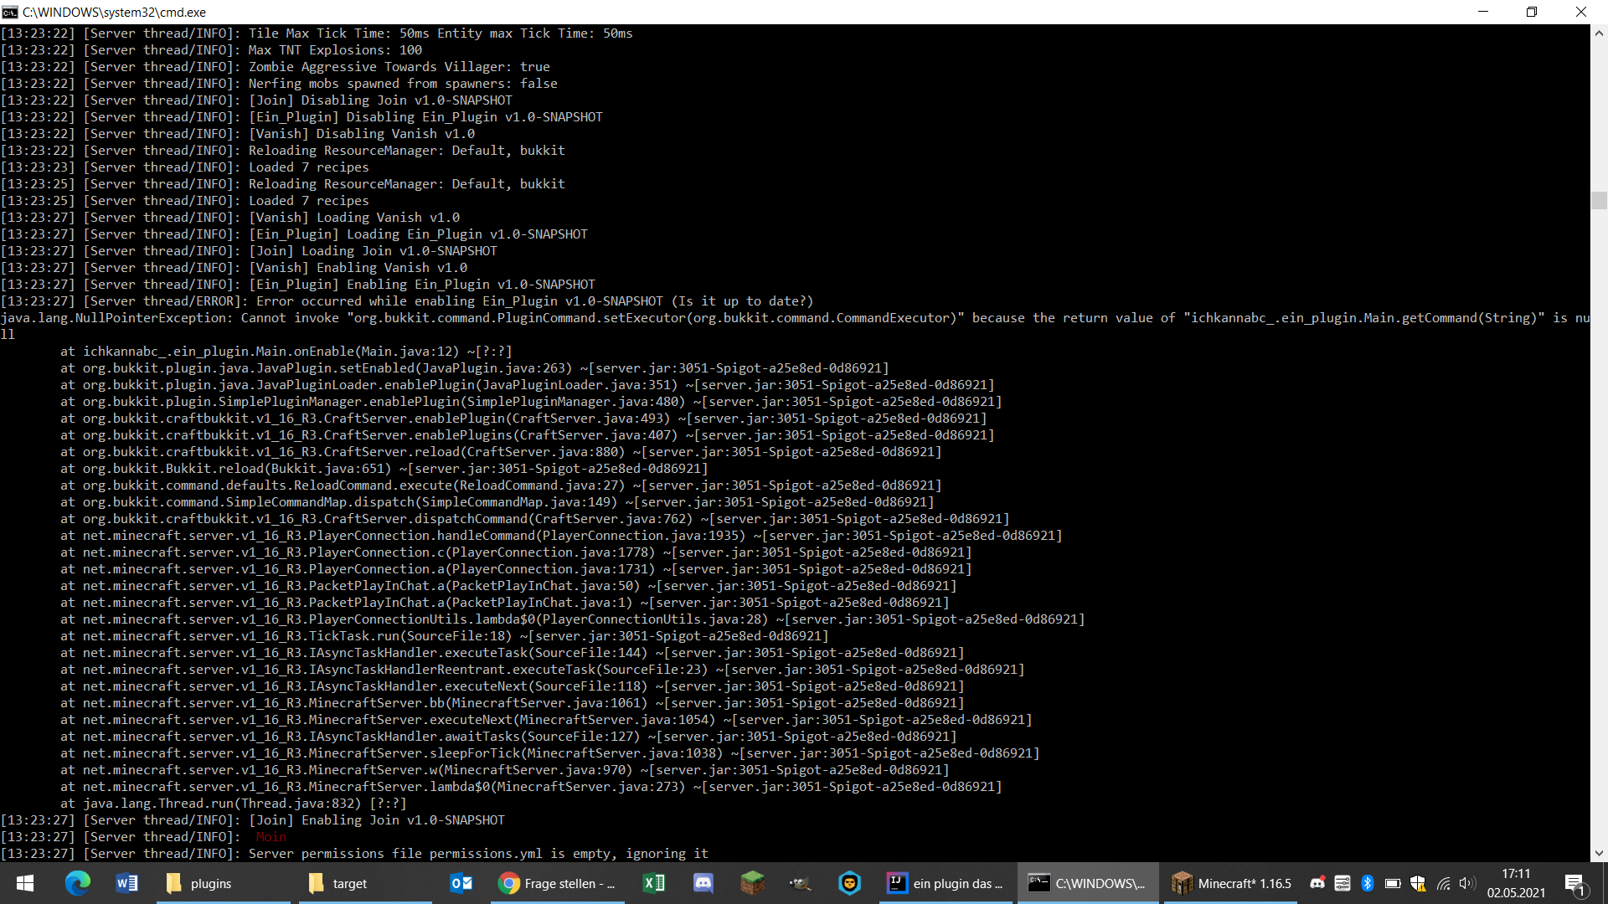Viewport: 1608px width, 904px height.
Task: Switch to Minecraft 1.16.5 window
Action: click(1232, 883)
